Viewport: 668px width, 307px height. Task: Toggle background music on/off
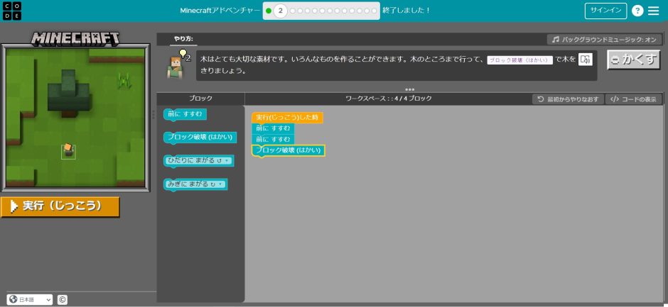pos(605,39)
